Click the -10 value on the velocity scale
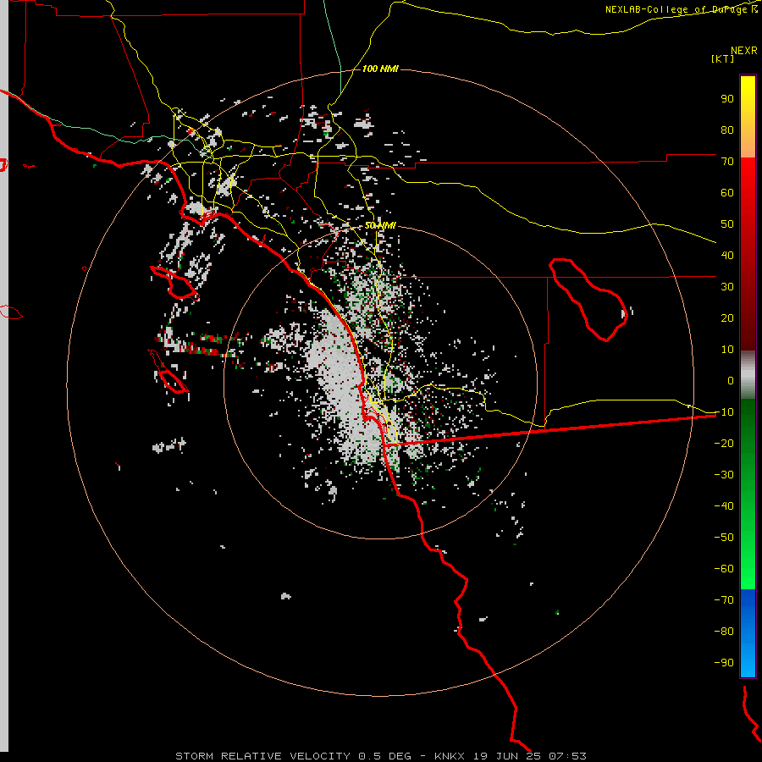The height and width of the screenshot is (762, 762). coord(724,412)
